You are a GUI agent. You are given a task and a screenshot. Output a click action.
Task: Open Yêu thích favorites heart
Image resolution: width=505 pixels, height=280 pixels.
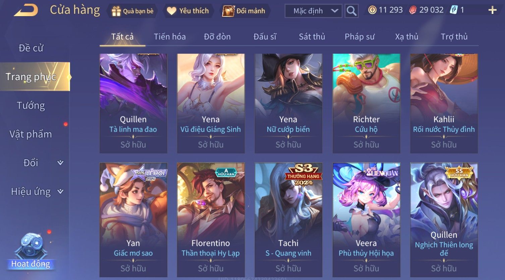pos(188,11)
